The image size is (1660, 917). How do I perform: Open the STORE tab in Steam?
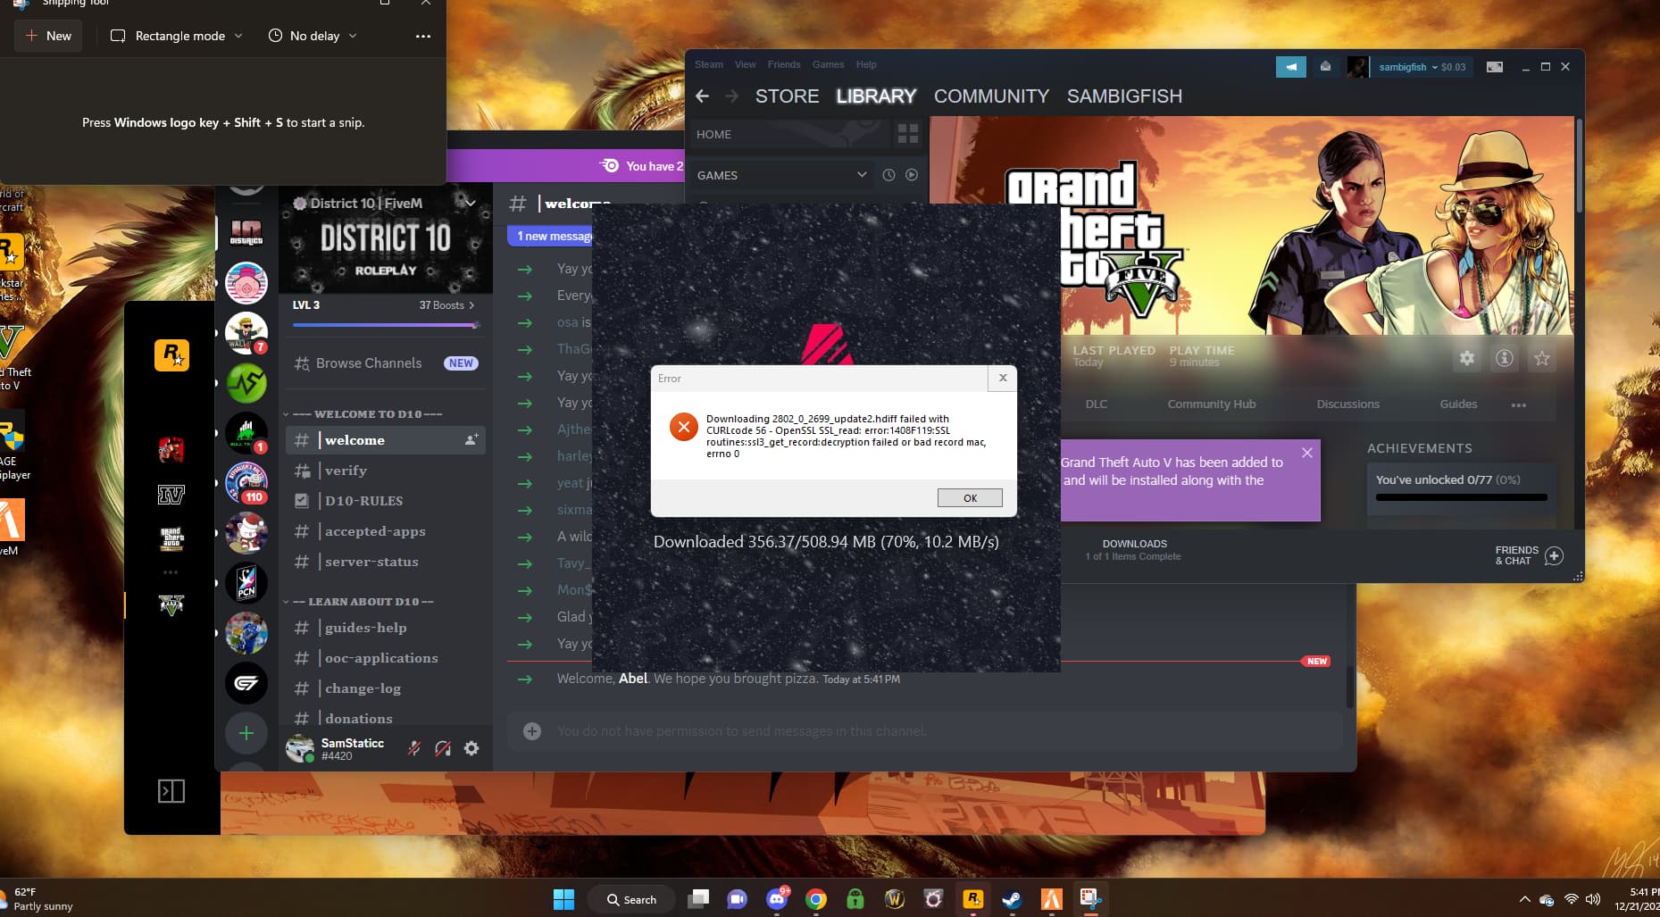point(787,96)
